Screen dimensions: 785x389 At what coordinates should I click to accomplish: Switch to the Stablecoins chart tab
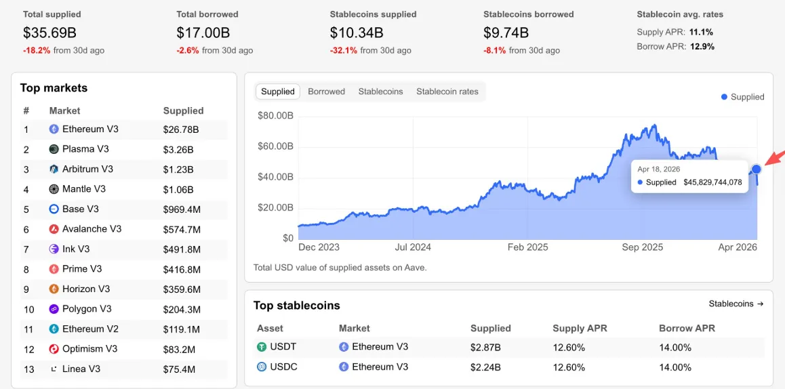[x=380, y=91]
